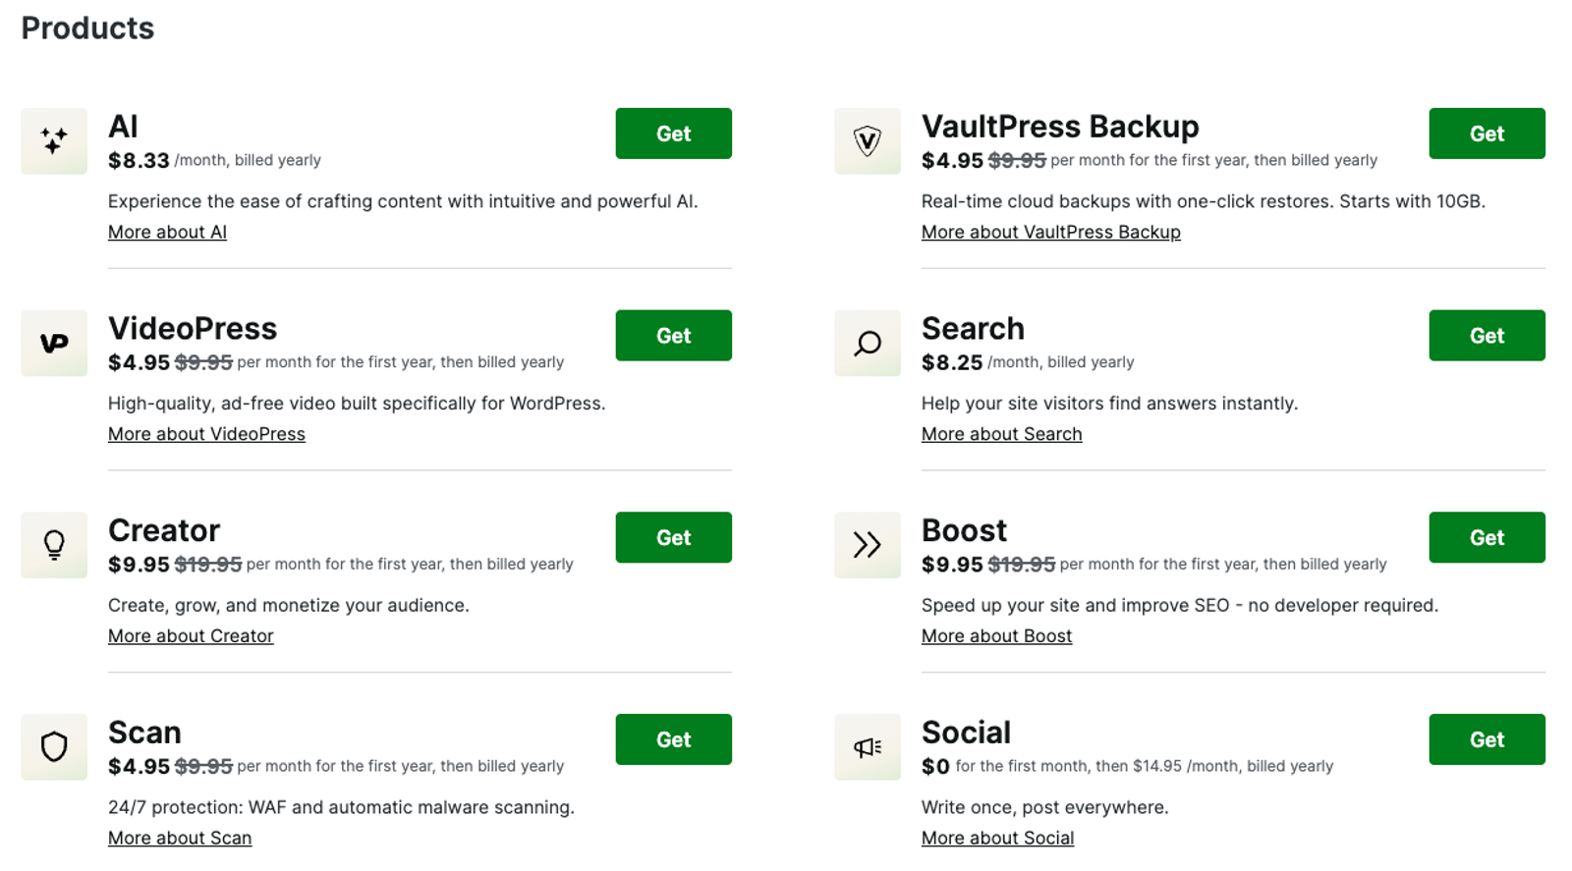The image size is (1572, 871).
Task: Get the Social product
Action: click(1487, 739)
